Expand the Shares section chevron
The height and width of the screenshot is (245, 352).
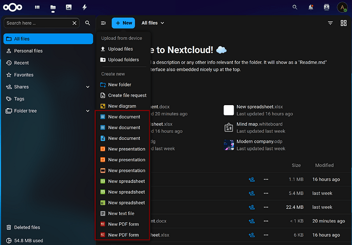click(x=88, y=87)
